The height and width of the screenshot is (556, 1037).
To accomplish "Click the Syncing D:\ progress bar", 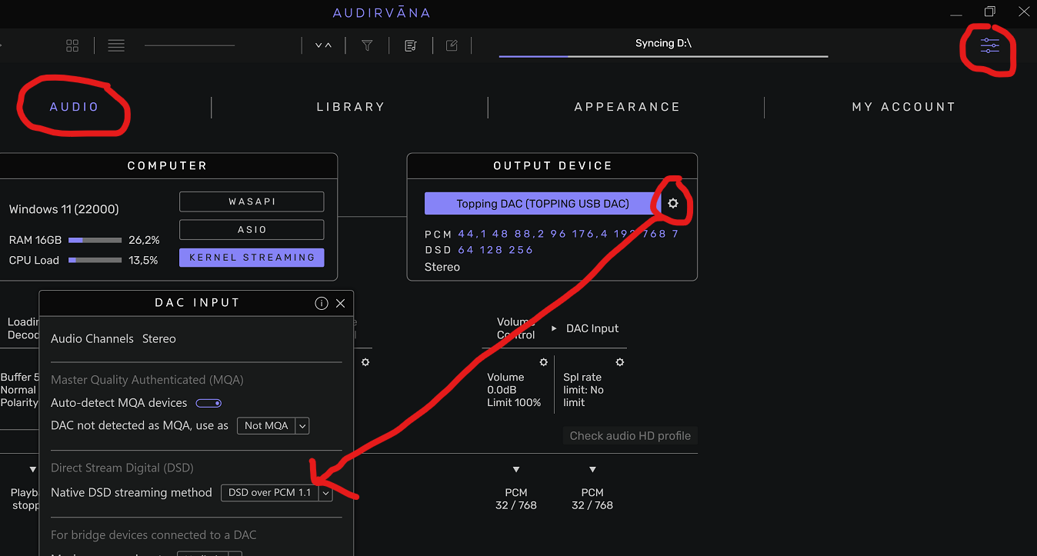I will pyautogui.click(x=663, y=56).
